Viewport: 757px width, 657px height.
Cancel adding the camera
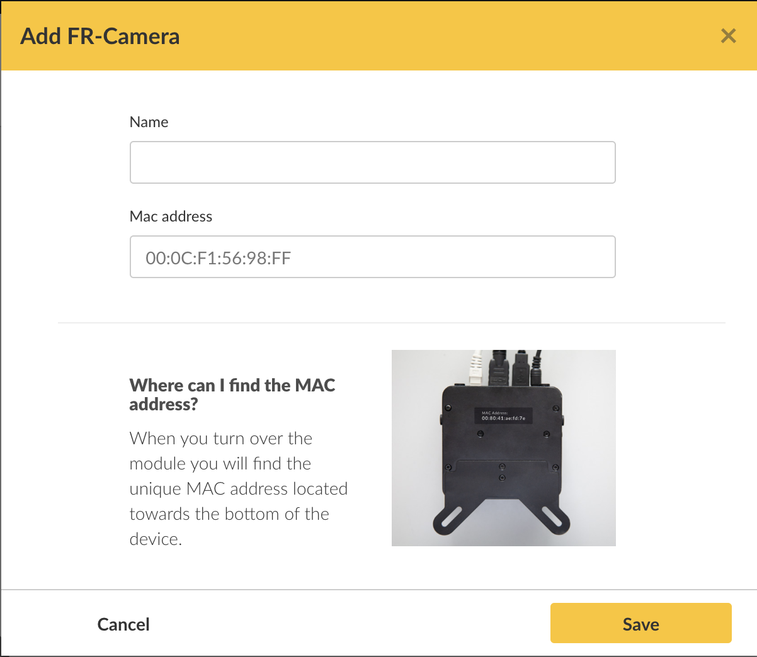(x=123, y=624)
